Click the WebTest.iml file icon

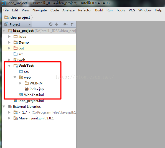point(21,95)
